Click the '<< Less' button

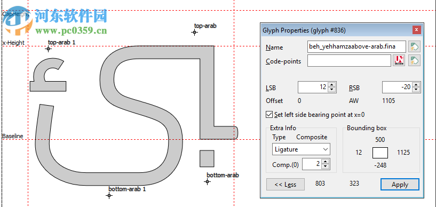286,185
